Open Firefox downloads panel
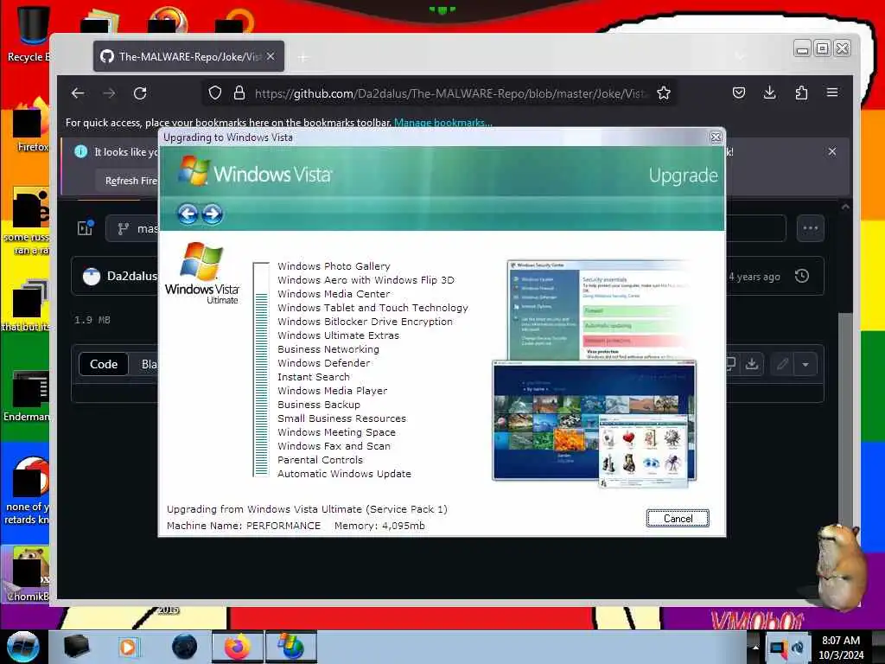Screen dimensions: 885x664 coord(770,93)
